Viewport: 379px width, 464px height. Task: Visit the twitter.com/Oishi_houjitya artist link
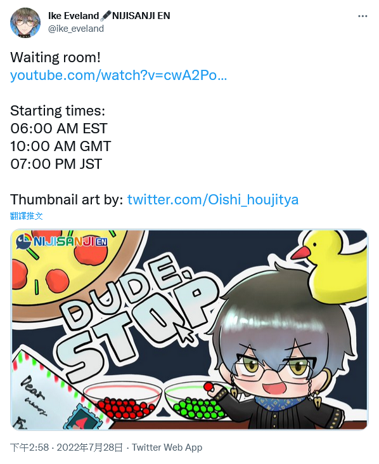pos(213,199)
